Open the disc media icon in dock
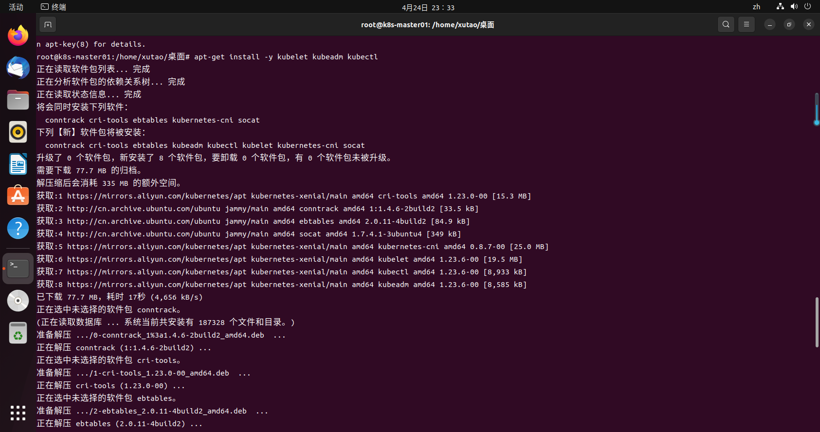Image resolution: width=820 pixels, height=432 pixels. pyautogui.click(x=18, y=301)
